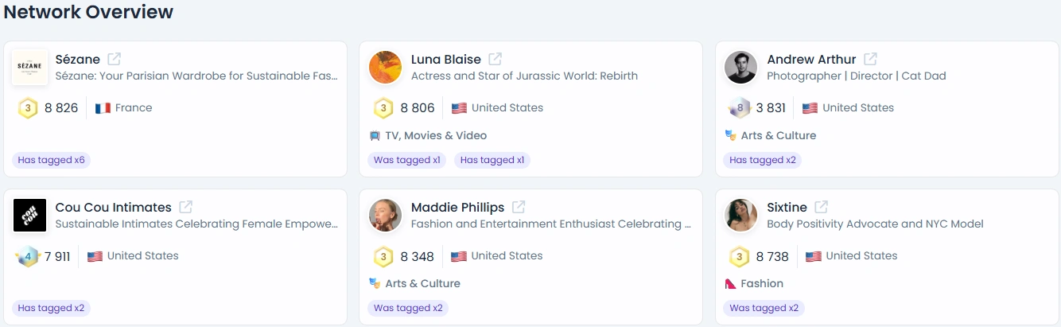The image size is (1061, 327).
Task: Click the Cou Cou Intimates logo thumbnail
Action: coord(30,216)
